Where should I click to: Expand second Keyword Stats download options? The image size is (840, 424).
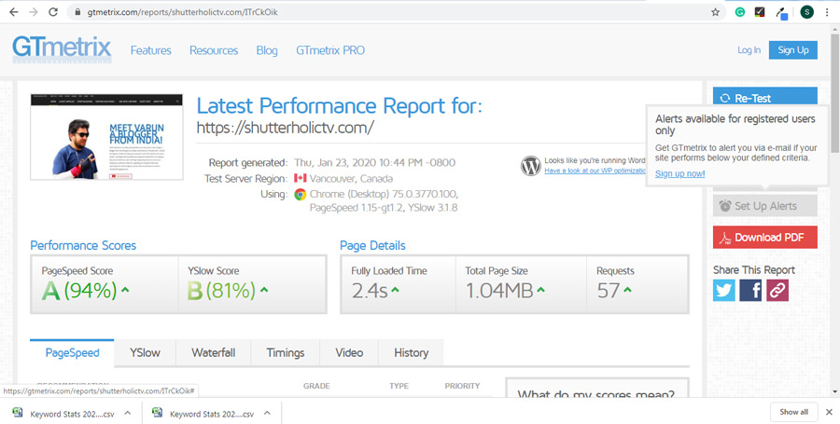(x=267, y=412)
